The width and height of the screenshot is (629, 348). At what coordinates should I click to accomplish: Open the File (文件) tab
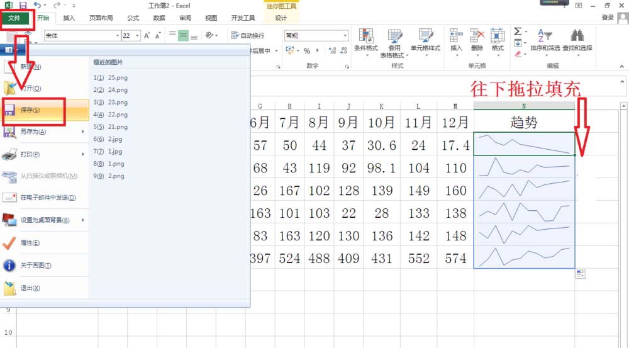14,18
